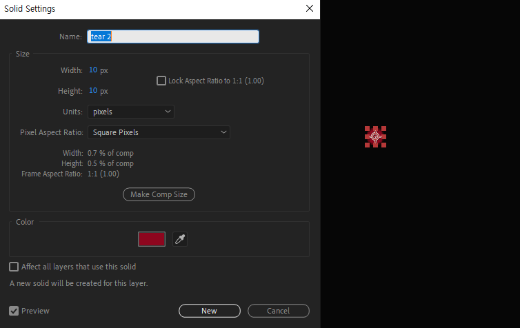Cancel the Solid Settings dialog
The width and height of the screenshot is (520, 328).
click(279, 311)
